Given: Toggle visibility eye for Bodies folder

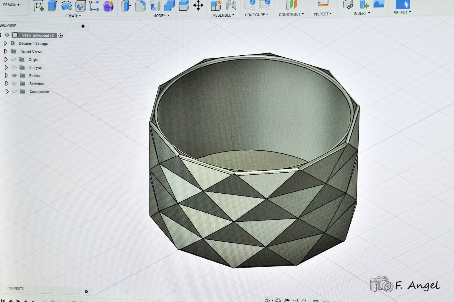Looking at the screenshot, I should (14, 75).
